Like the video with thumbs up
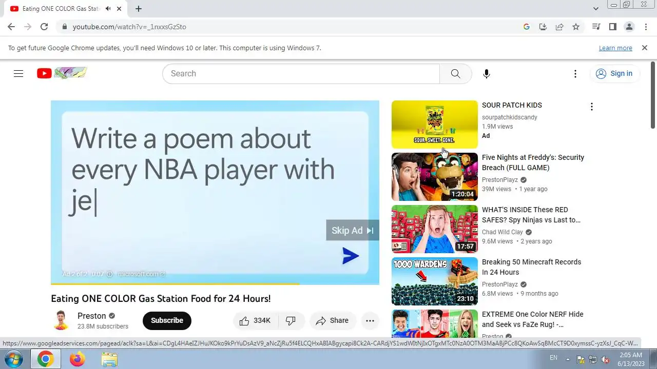 (255, 320)
